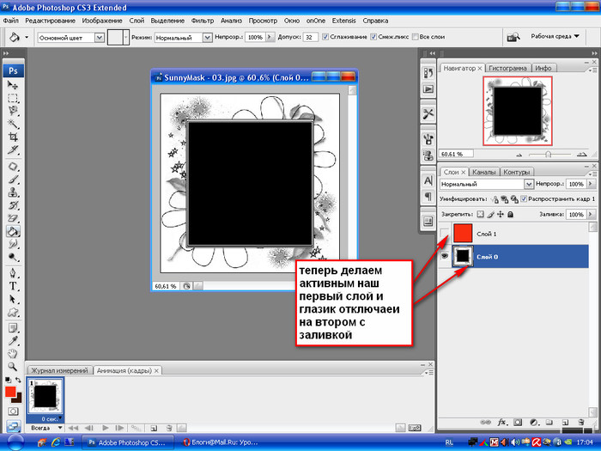Select the Brush tool
601x451 pixels.
point(13,180)
